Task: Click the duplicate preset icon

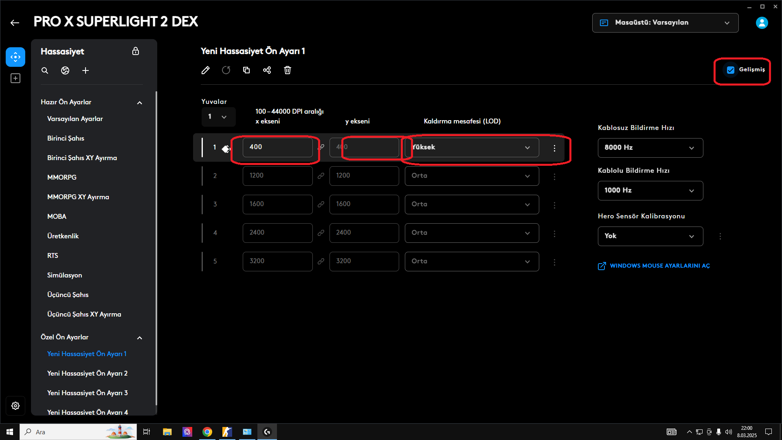Action: [x=246, y=70]
